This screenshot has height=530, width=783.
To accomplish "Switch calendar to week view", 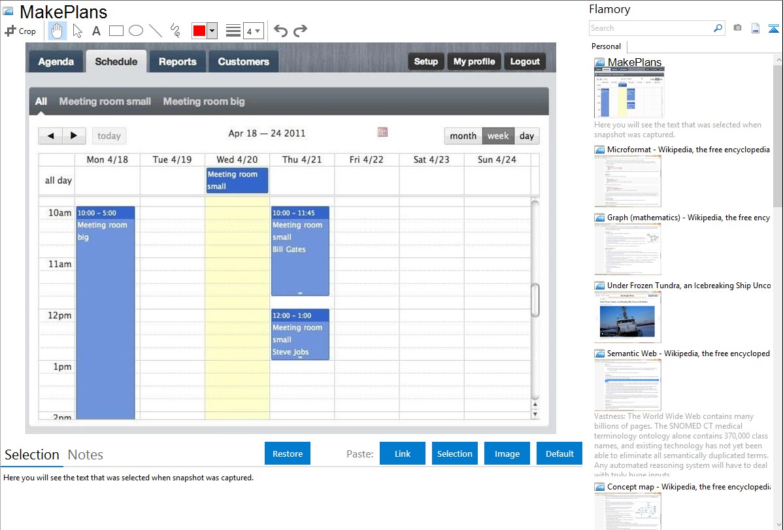I will [x=498, y=136].
